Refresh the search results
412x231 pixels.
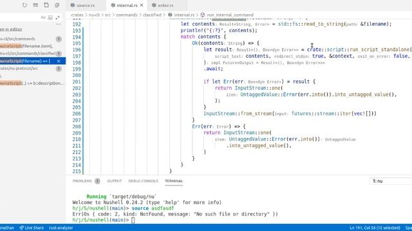pyautogui.click(x=24, y=5)
